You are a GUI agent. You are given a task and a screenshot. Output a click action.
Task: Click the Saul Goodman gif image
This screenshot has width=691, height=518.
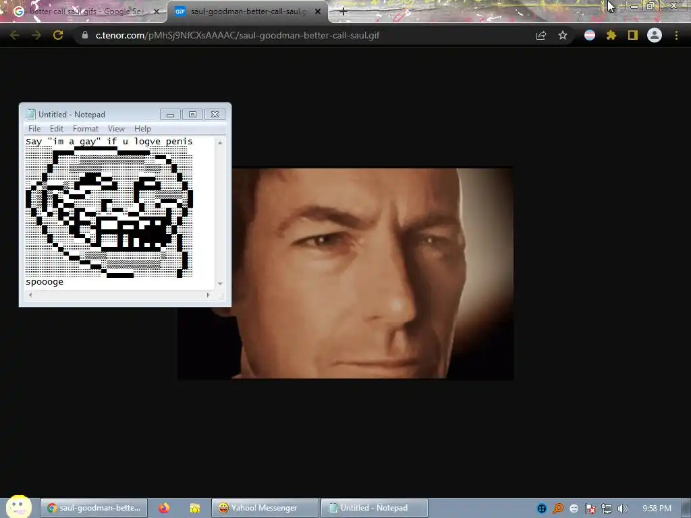345,273
